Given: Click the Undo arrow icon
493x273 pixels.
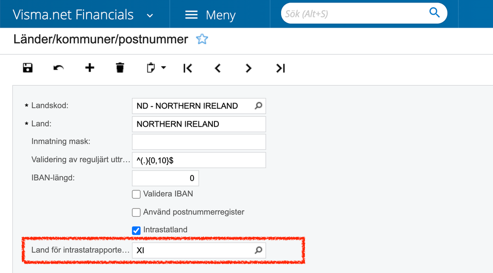Looking at the screenshot, I should [59, 68].
